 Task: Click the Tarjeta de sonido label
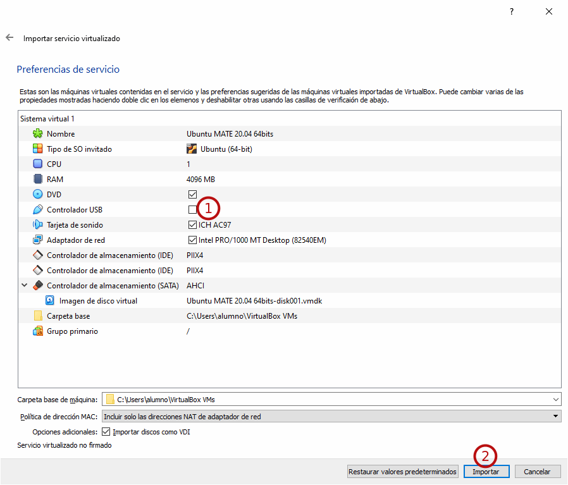(x=75, y=225)
